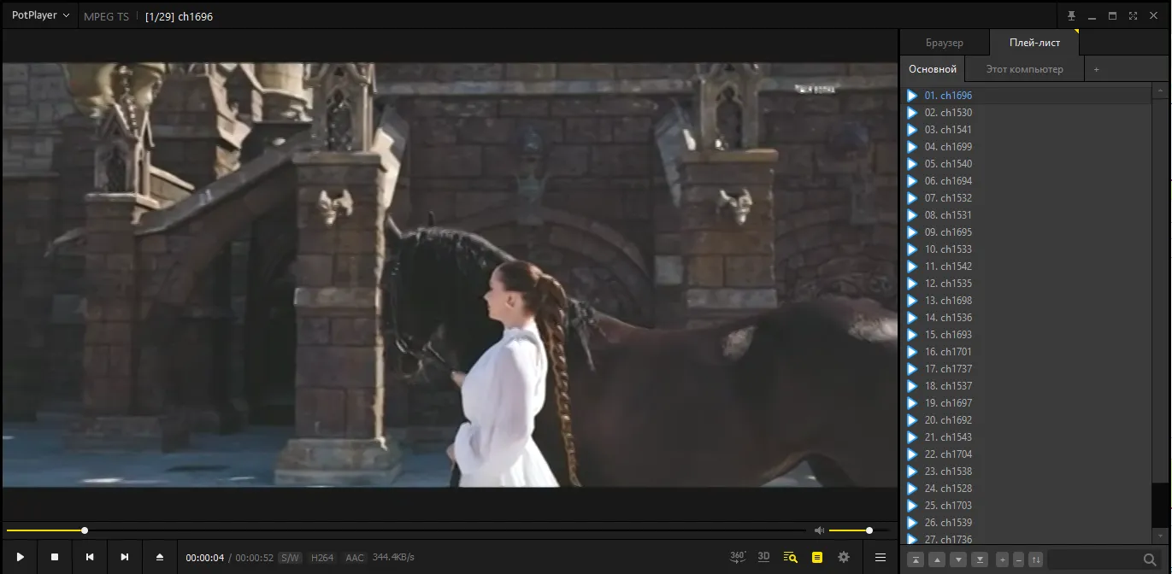Select playlist entry 19. ch1697
1172x574 pixels.
coord(1028,403)
